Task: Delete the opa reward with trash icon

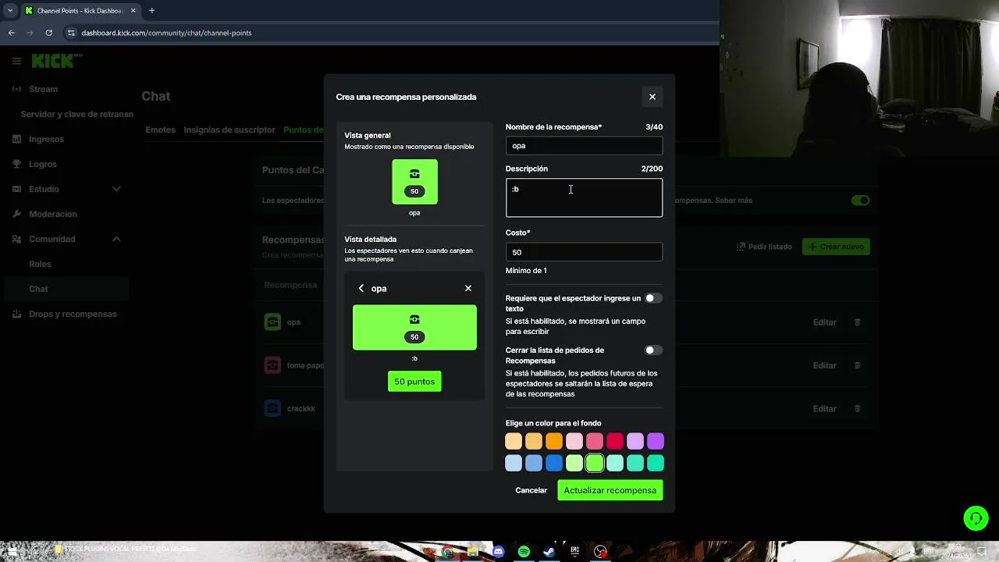Action: tap(857, 322)
